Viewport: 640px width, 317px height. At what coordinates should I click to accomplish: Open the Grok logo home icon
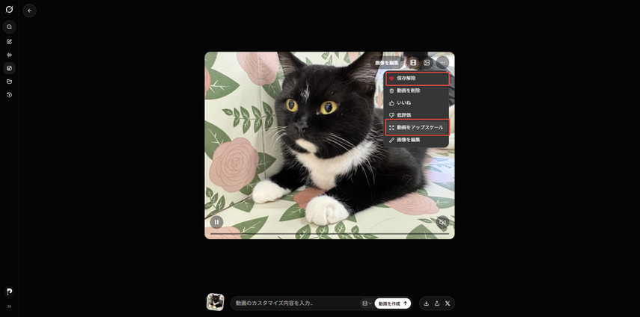pyautogui.click(x=9, y=9)
